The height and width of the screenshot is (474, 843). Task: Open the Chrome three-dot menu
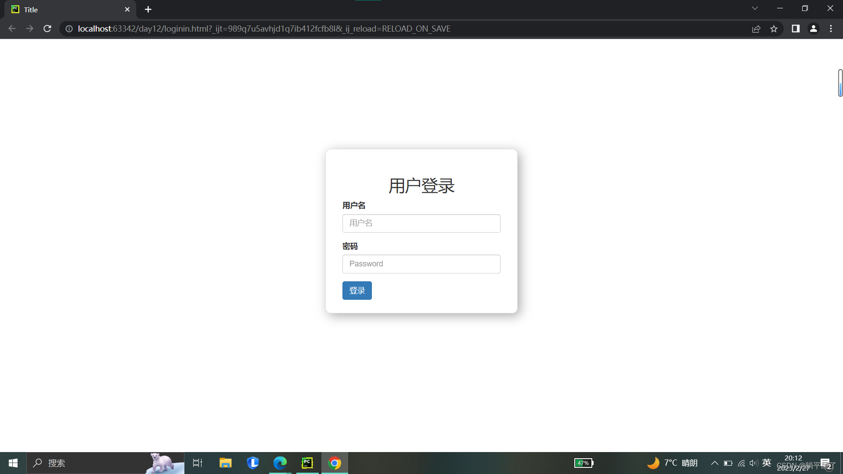point(831,29)
